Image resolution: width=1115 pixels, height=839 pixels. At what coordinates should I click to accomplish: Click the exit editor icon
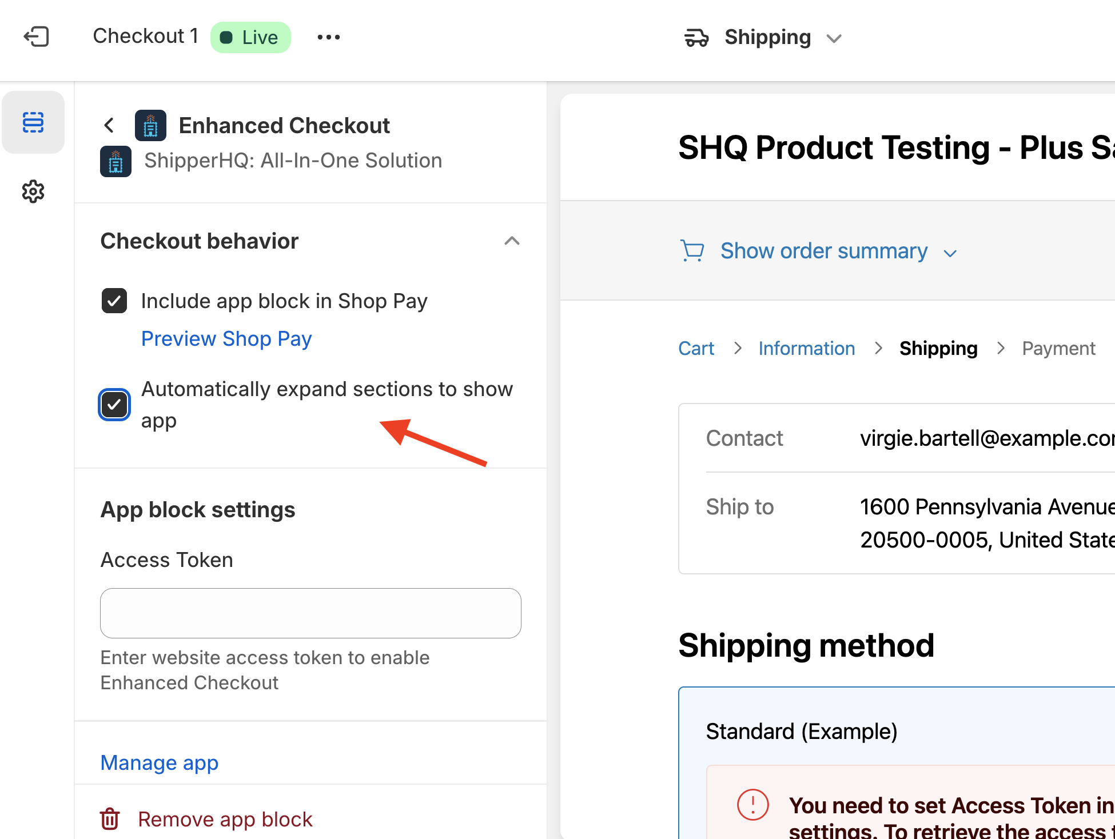coord(36,37)
